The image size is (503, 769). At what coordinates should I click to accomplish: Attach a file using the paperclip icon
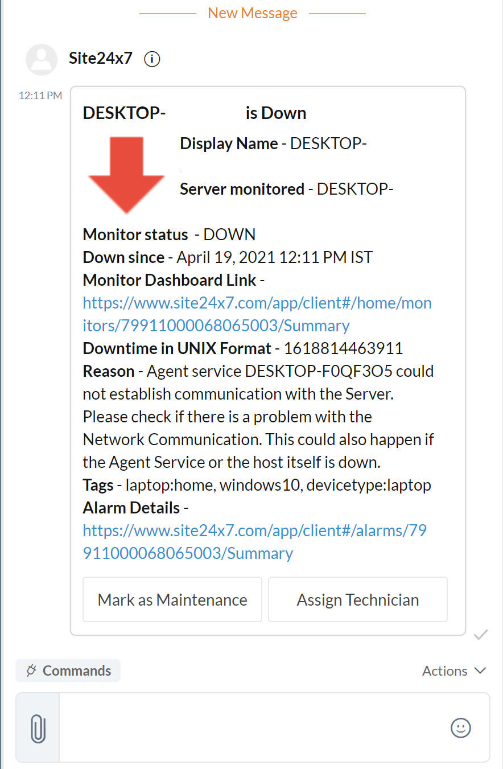[x=38, y=727]
